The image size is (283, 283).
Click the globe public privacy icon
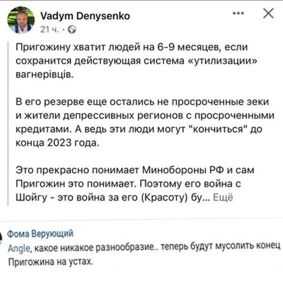coord(72,30)
